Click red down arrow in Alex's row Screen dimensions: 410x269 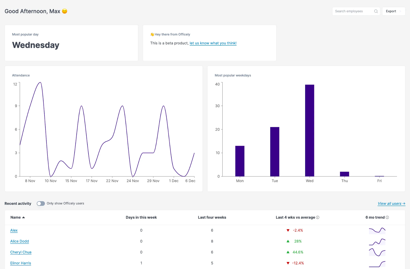point(288,230)
